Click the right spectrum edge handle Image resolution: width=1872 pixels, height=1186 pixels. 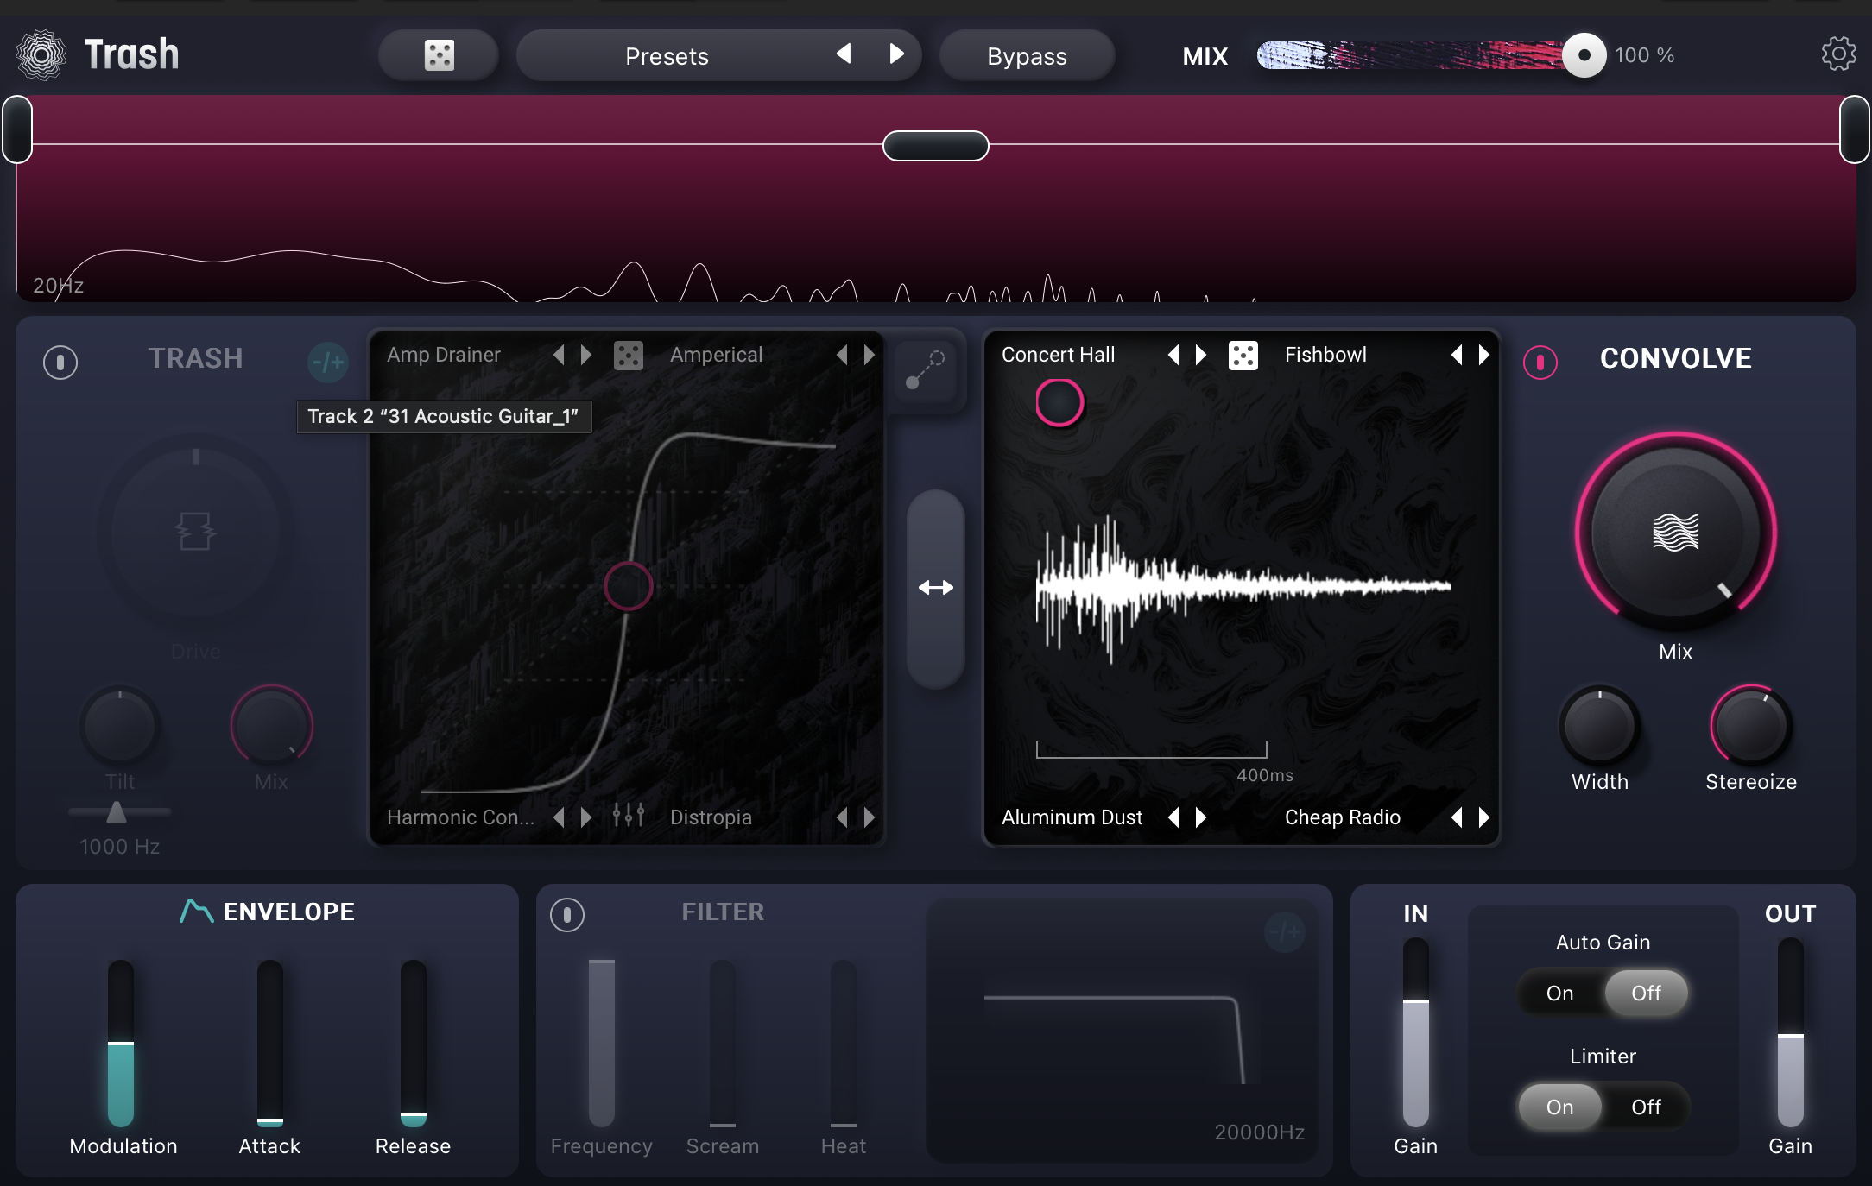[1855, 129]
